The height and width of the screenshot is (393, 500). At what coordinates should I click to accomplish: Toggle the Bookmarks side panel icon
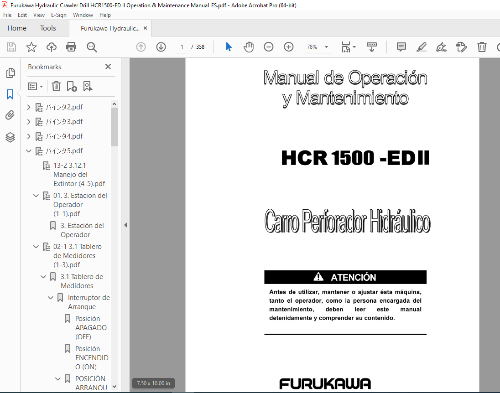pyautogui.click(x=10, y=94)
